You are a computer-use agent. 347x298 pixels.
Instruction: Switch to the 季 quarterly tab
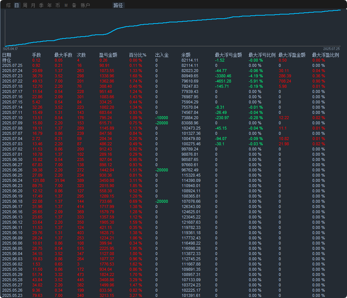41,5
